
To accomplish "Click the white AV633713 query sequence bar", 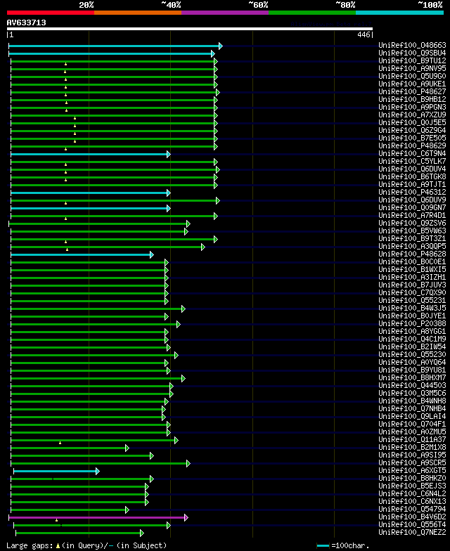I will tap(190, 29).
